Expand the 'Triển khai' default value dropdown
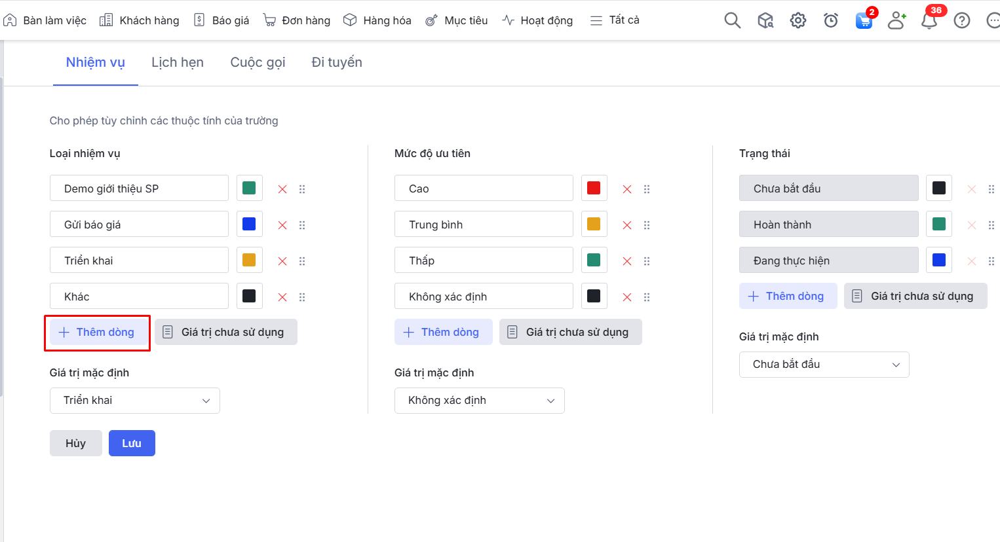 135,401
